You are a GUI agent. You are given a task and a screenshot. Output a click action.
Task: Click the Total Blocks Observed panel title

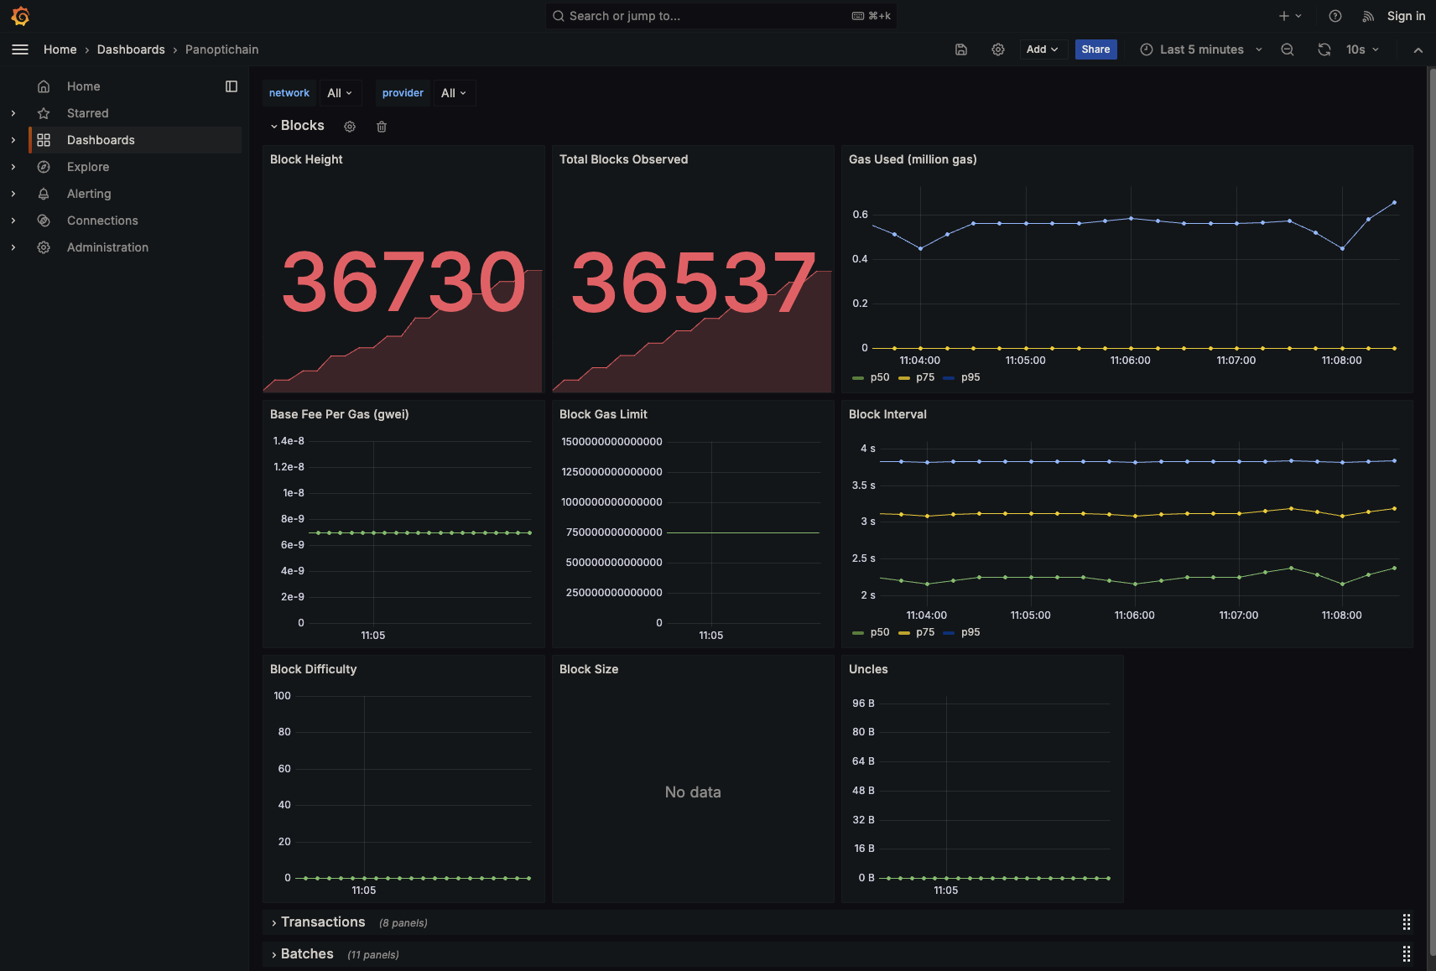[623, 159]
